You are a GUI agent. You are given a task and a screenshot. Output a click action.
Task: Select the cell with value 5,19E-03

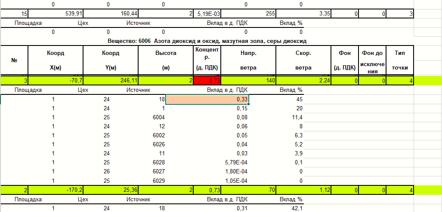[x=207, y=14]
